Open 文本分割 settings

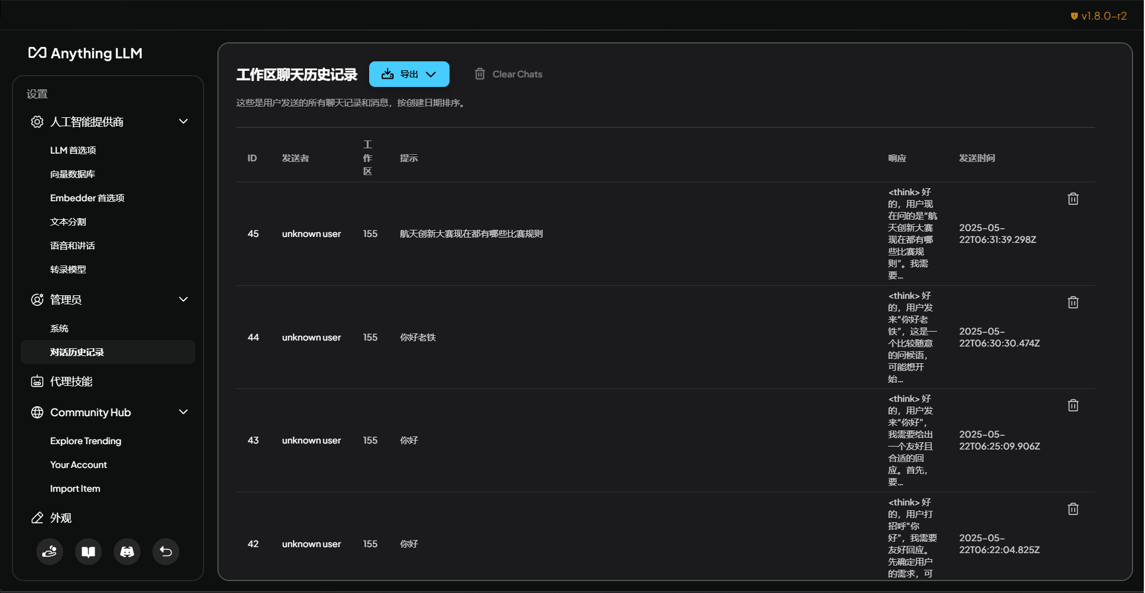(x=68, y=222)
